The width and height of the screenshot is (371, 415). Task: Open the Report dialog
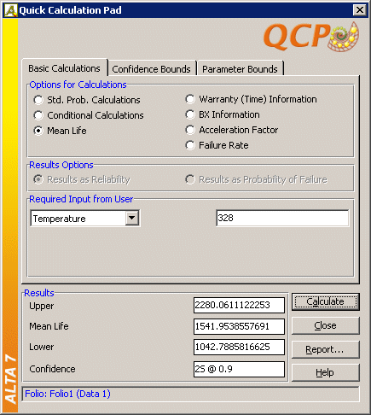coord(326,349)
